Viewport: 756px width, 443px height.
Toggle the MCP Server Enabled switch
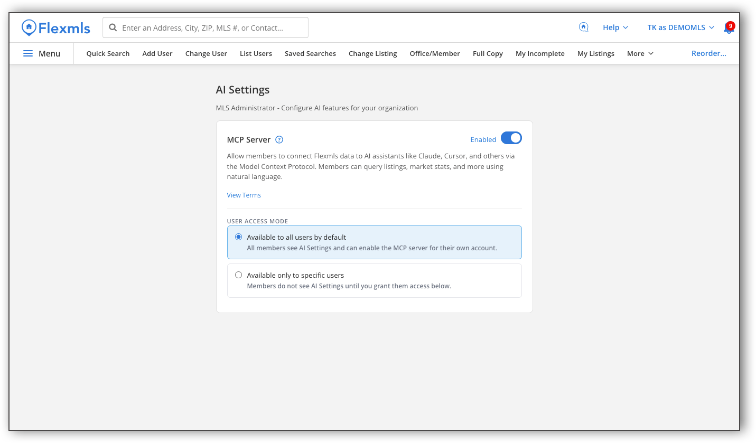pyautogui.click(x=511, y=138)
